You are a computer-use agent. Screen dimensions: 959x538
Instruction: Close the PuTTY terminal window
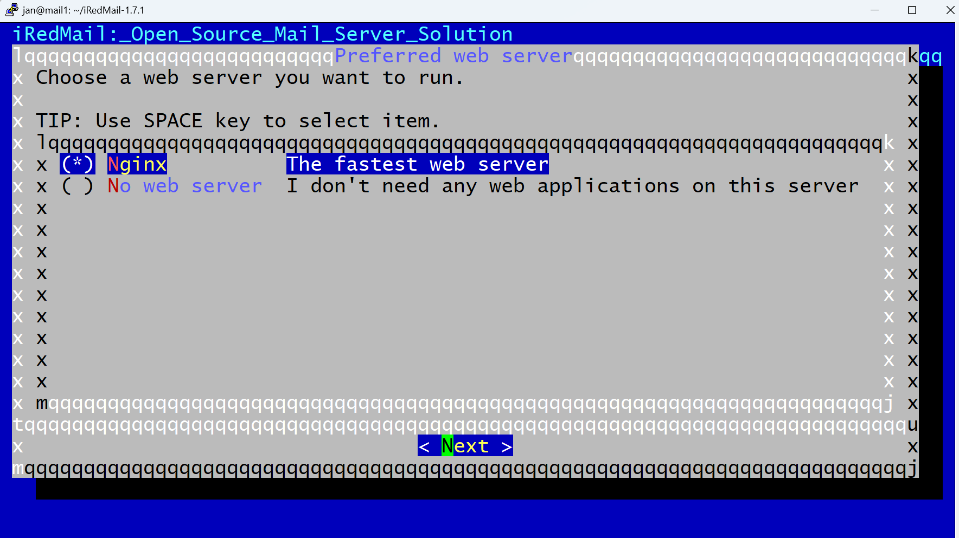click(950, 10)
